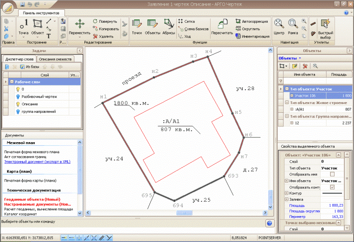Viewport: 354px width, 242px height.
Task: Expand the :A/A1 object row
Action: pos(292,109)
